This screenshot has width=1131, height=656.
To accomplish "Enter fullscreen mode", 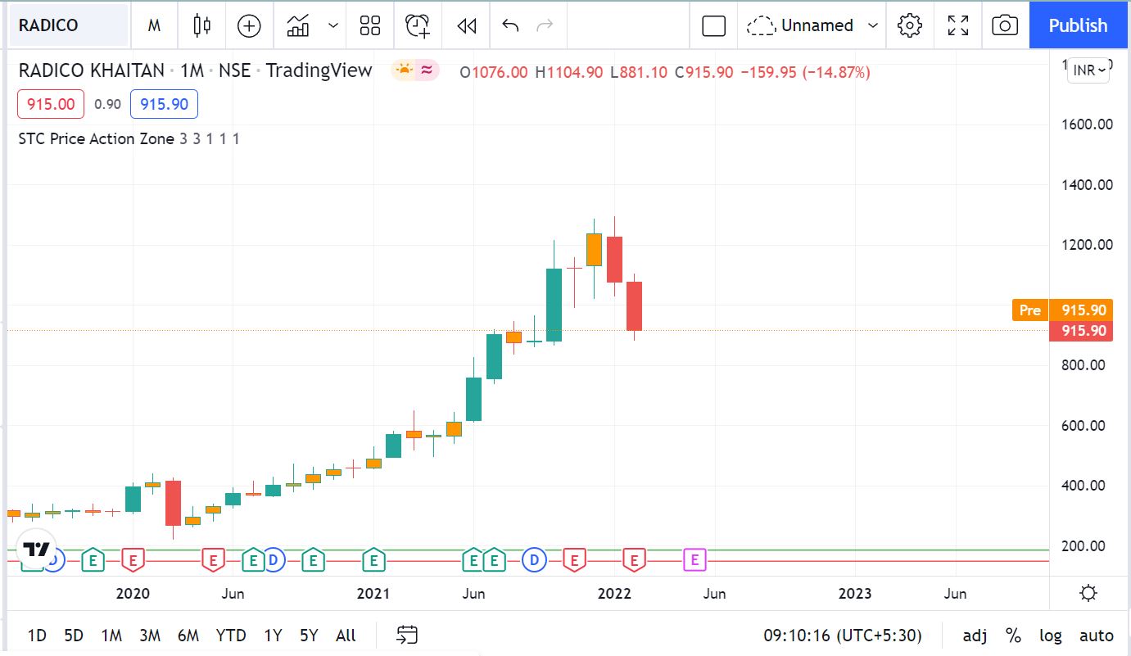I will pyautogui.click(x=958, y=25).
